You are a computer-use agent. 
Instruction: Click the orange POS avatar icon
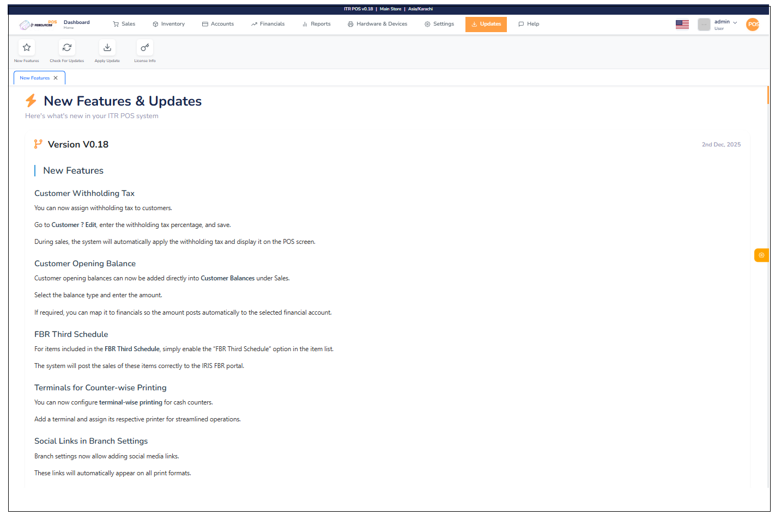(x=753, y=24)
